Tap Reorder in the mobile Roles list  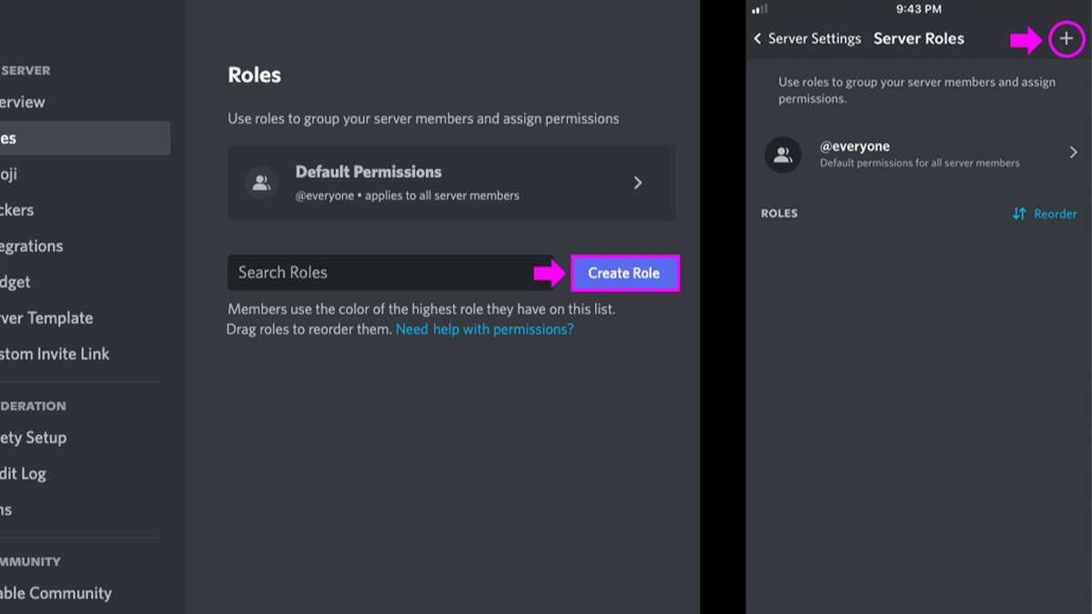tap(1053, 214)
